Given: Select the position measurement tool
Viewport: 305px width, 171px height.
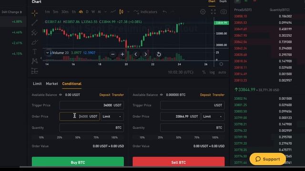Looking at the screenshot, I should (35, 71).
